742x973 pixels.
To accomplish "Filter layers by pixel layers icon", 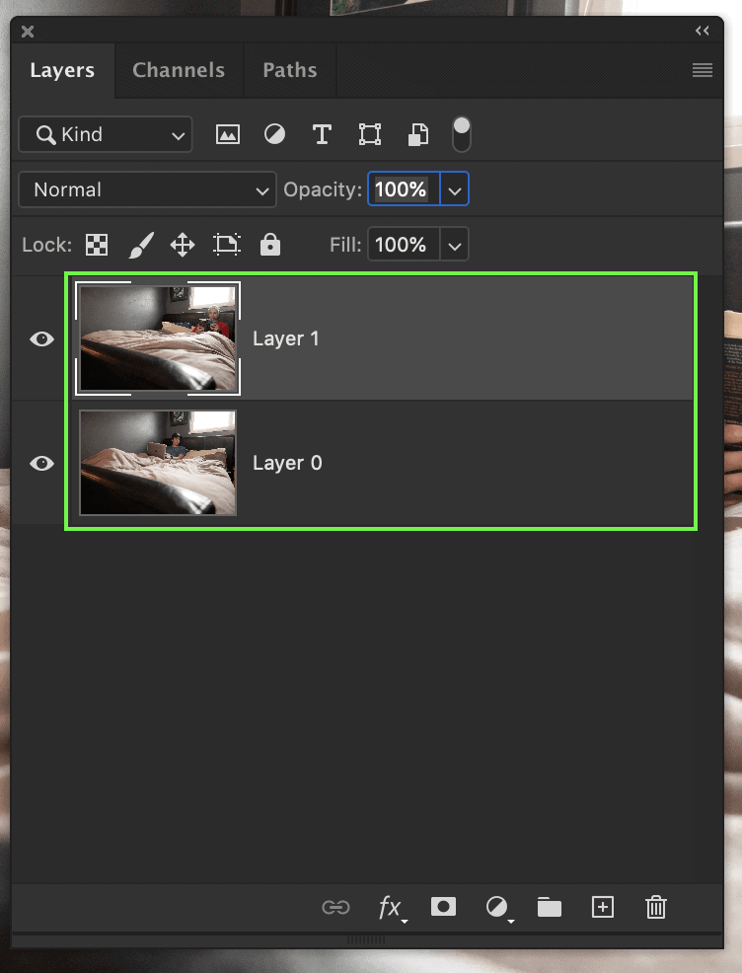I will point(228,134).
